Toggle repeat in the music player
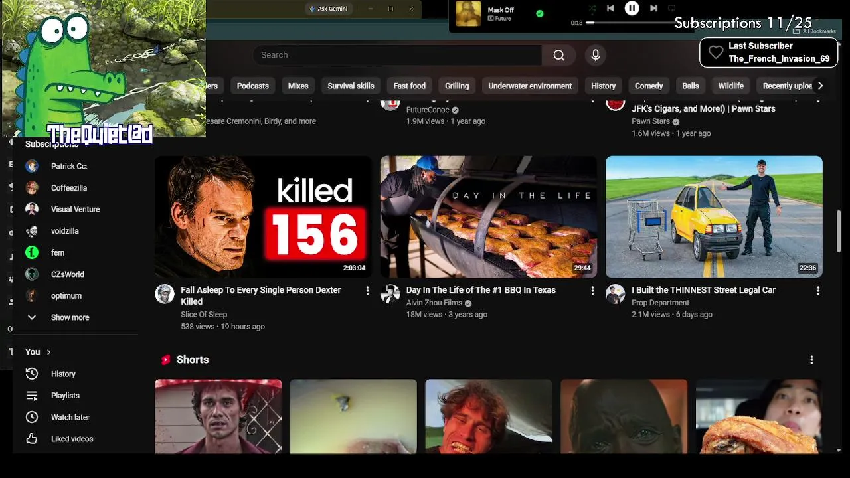 coord(671,8)
